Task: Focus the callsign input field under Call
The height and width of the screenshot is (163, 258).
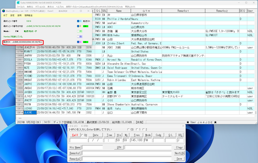Action: click(79, 140)
